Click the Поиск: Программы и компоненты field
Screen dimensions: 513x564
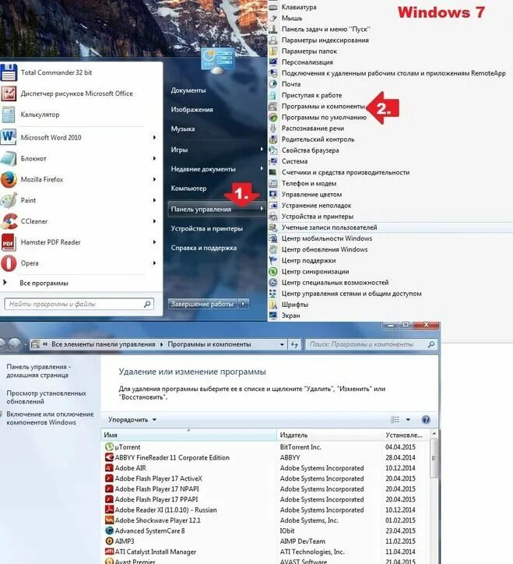372,344
